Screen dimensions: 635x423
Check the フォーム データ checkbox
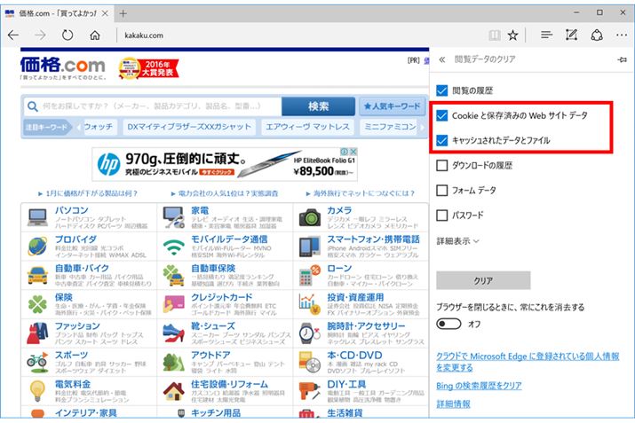tap(441, 190)
